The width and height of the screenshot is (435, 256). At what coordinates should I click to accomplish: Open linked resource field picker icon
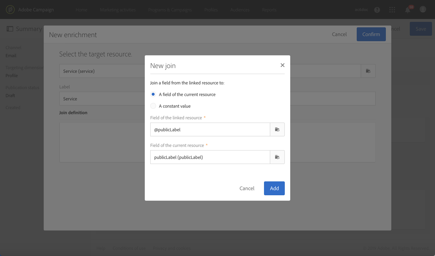coord(277,129)
